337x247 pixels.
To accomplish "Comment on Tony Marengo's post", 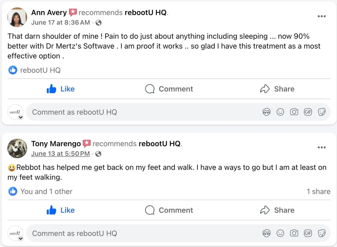I will (x=169, y=210).
